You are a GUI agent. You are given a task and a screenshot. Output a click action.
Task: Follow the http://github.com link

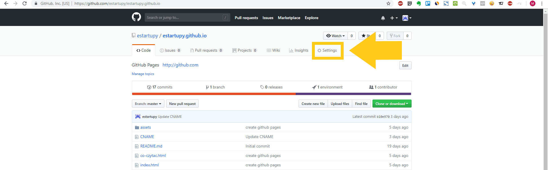[x=180, y=65]
